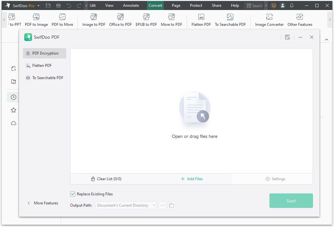This screenshot has width=334, height=227.
Task: Click the Recent files clock icon in sidebar
Action: pyautogui.click(x=13, y=97)
